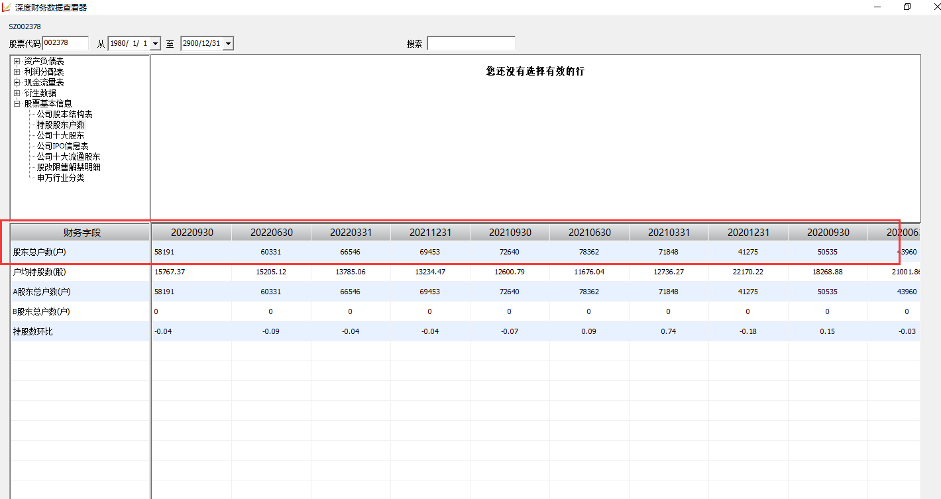Viewport: 941px width, 499px height.
Task: Click the 15205.12 cell
Action: coord(271,272)
